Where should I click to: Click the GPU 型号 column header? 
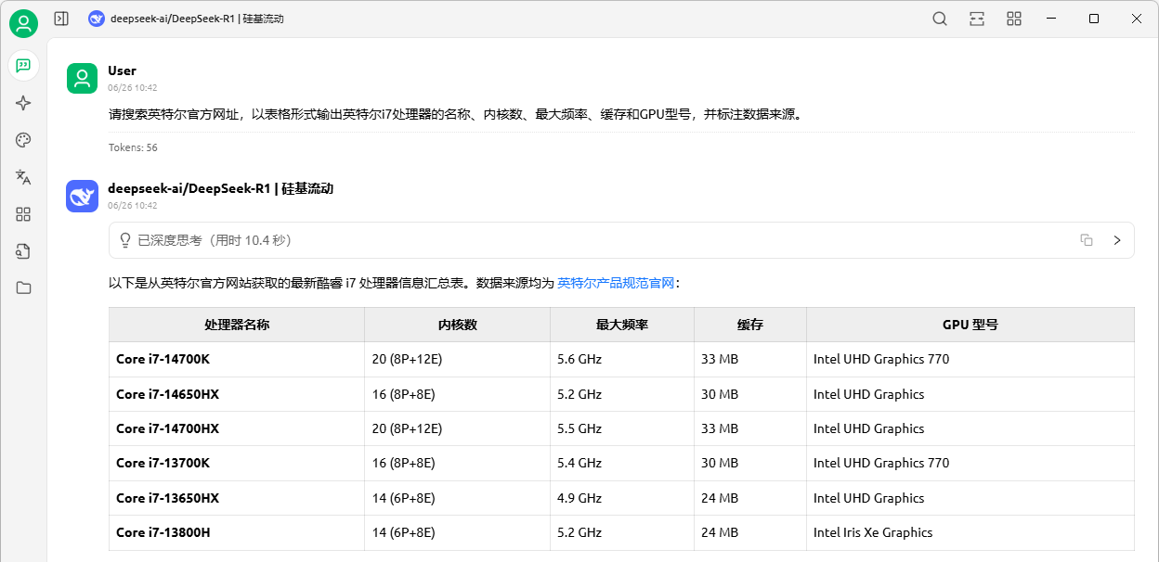tap(970, 325)
